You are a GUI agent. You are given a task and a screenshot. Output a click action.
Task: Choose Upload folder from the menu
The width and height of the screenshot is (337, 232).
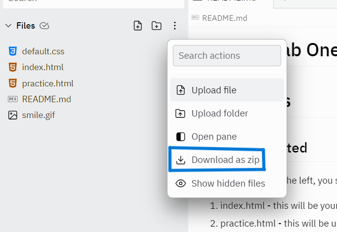(x=227, y=114)
